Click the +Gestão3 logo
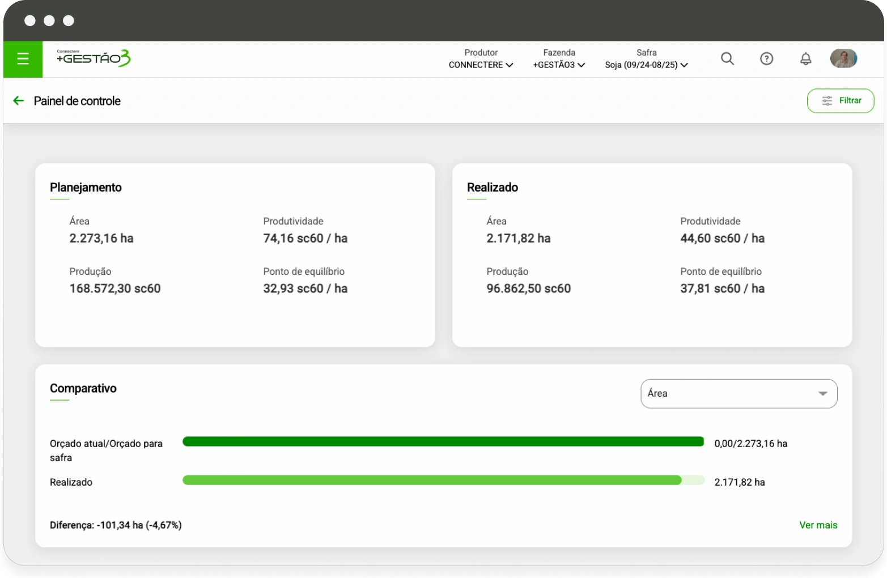887x578 pixels. [94, 58]
